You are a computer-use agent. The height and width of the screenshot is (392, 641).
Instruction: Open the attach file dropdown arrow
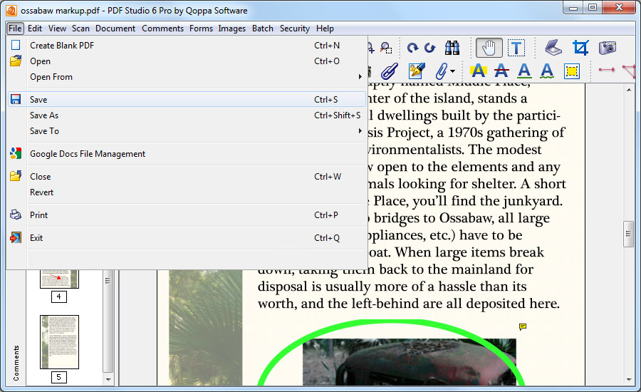(452, 71)
